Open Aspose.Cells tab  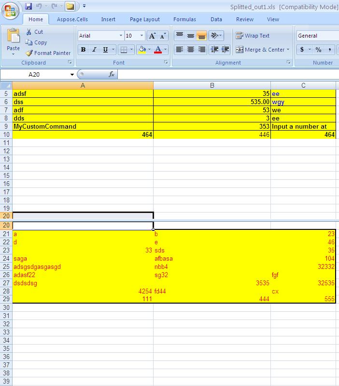[x=72, y=19]
